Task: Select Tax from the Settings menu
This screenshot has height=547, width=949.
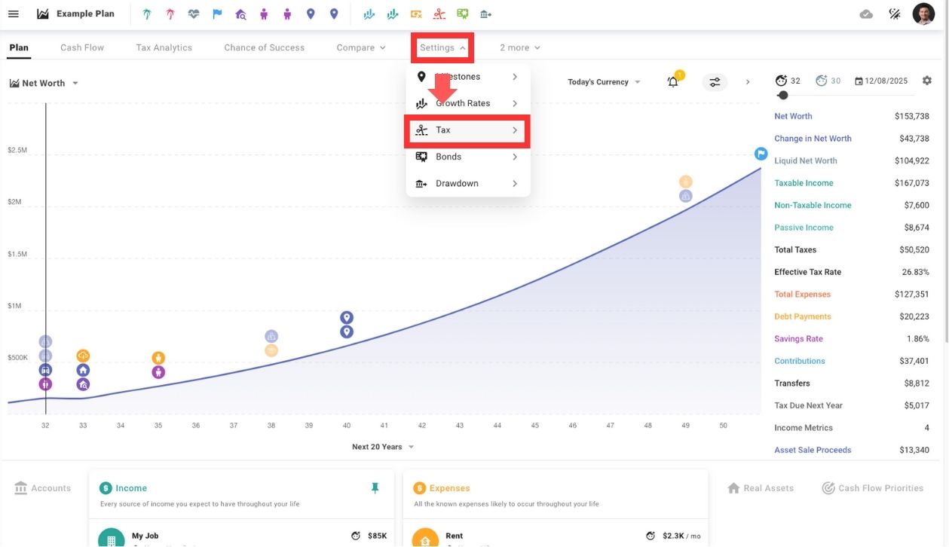Action: click(x=467, y=130)
